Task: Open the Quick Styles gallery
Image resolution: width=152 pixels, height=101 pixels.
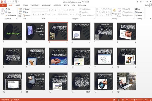Action: (x=119, y=13)
